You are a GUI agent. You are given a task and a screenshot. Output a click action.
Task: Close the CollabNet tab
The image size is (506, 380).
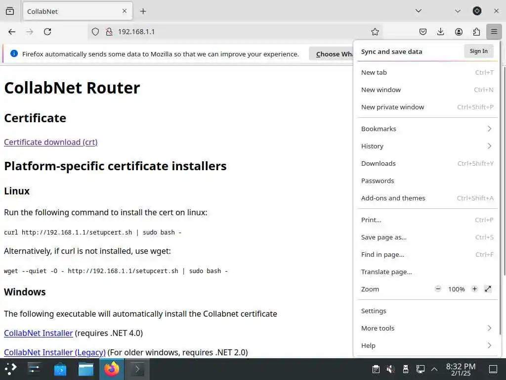[x=125, y=11]
